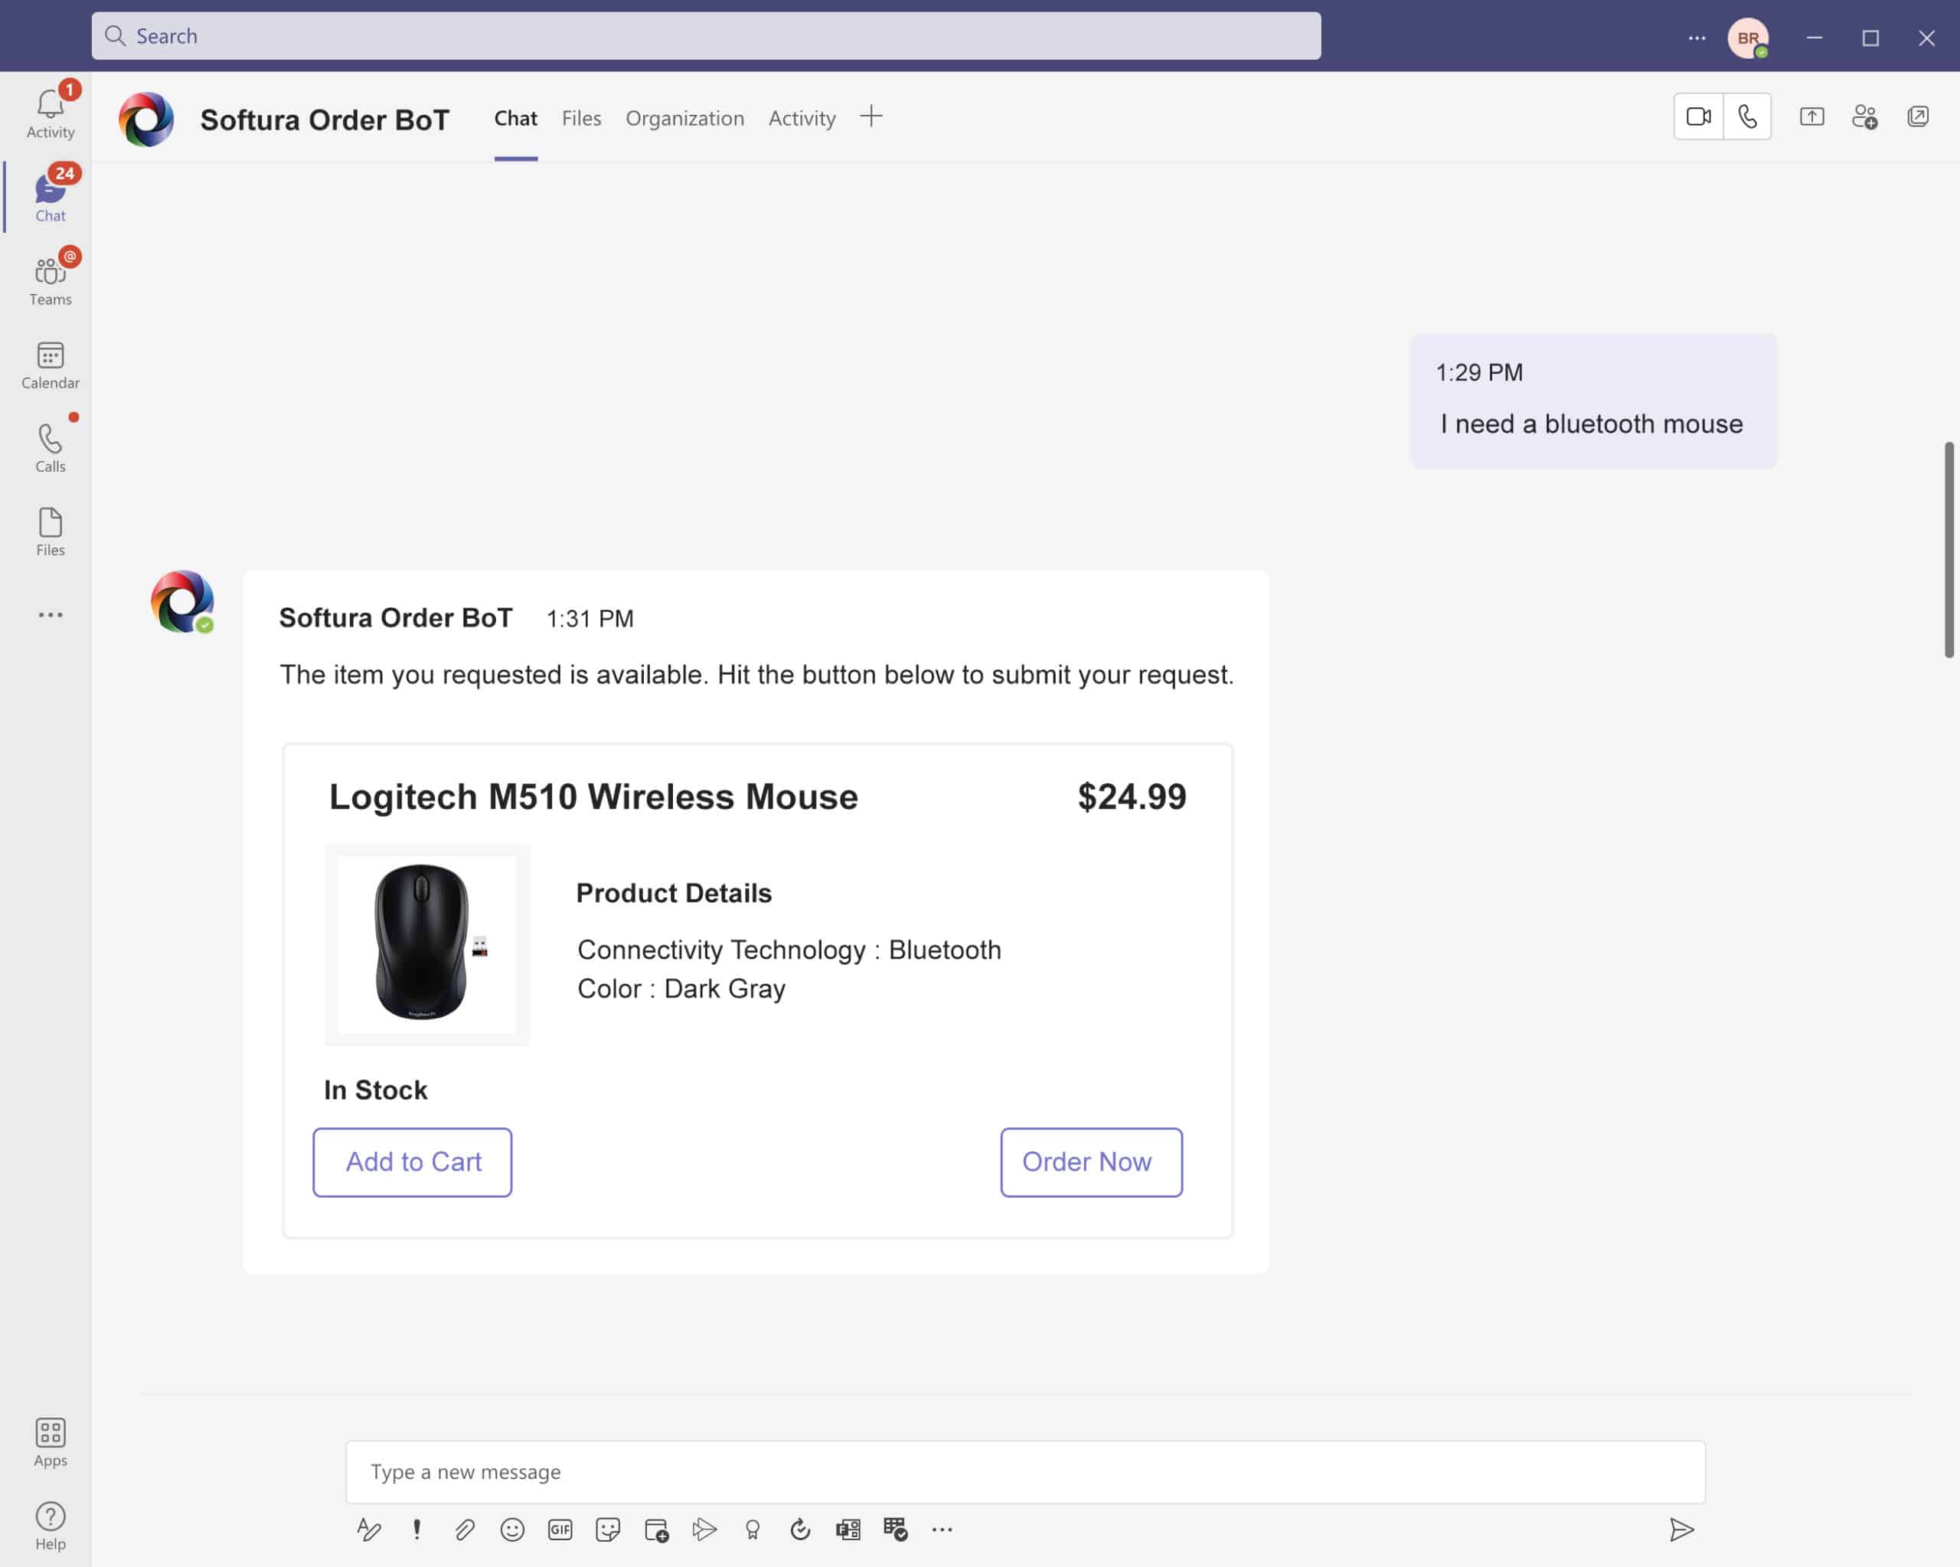Go to Teams in the sidebar
This screenshot has height=1567, width=1960.
tap(50, 280)
